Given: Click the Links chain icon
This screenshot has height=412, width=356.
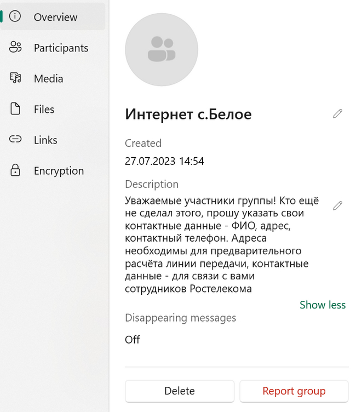Looking at the screenshot, I should 15,139.
